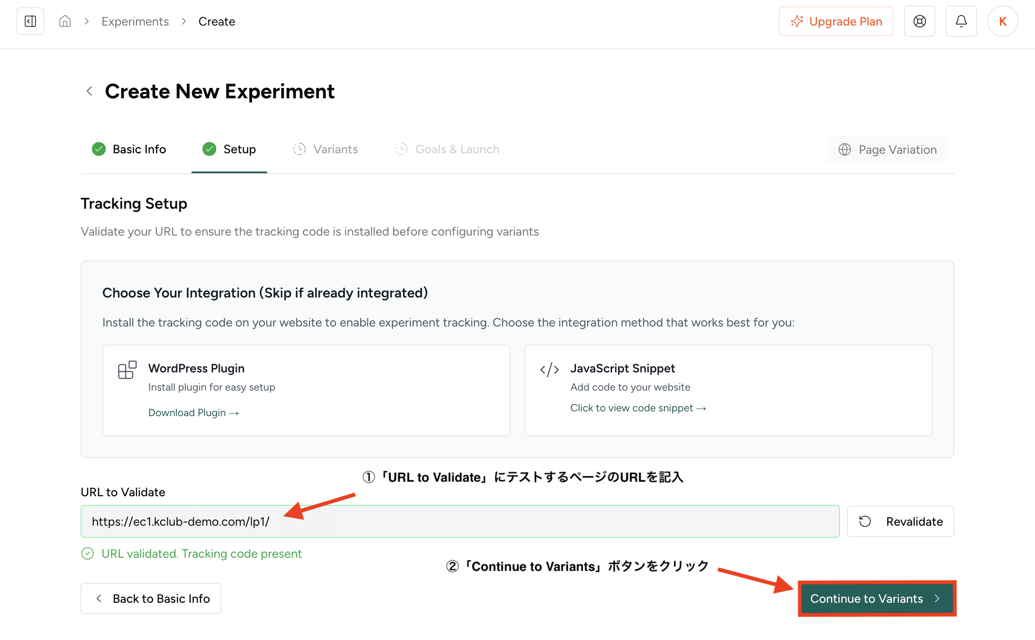
Task: Open the K user avatar
Action: pos(1002,21)
